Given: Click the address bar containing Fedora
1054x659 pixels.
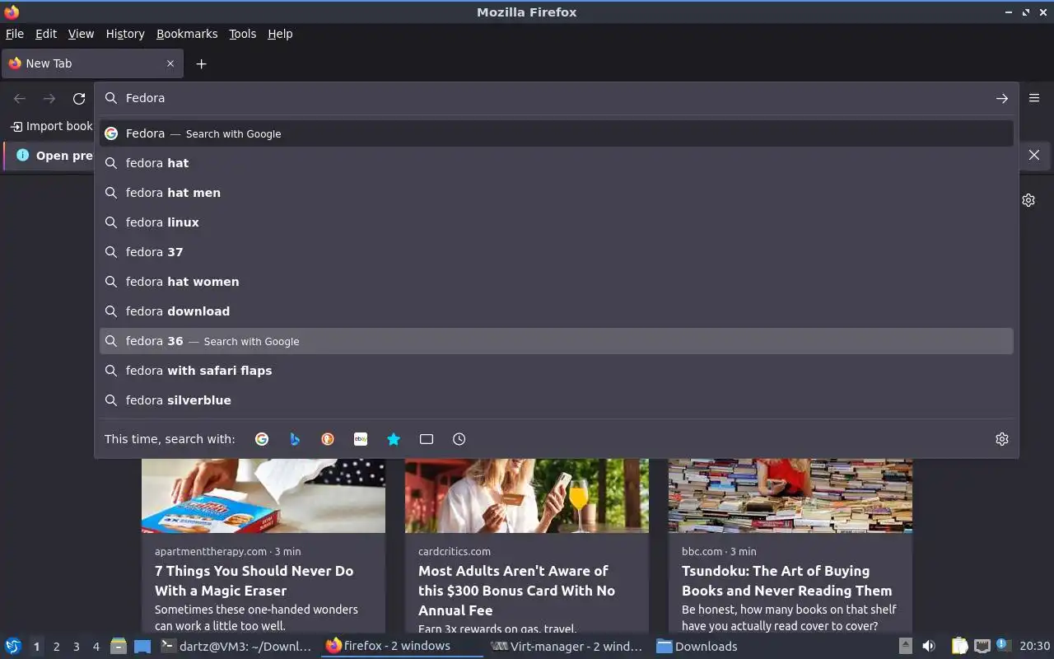Looking at the screenshot, I should pyautogui.click(x=557, y=98).
